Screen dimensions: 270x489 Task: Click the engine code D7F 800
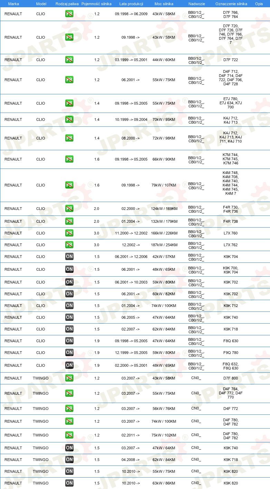point(231,378)
